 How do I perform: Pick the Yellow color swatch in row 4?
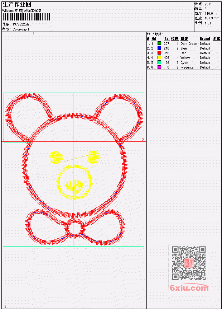(159, 57)
